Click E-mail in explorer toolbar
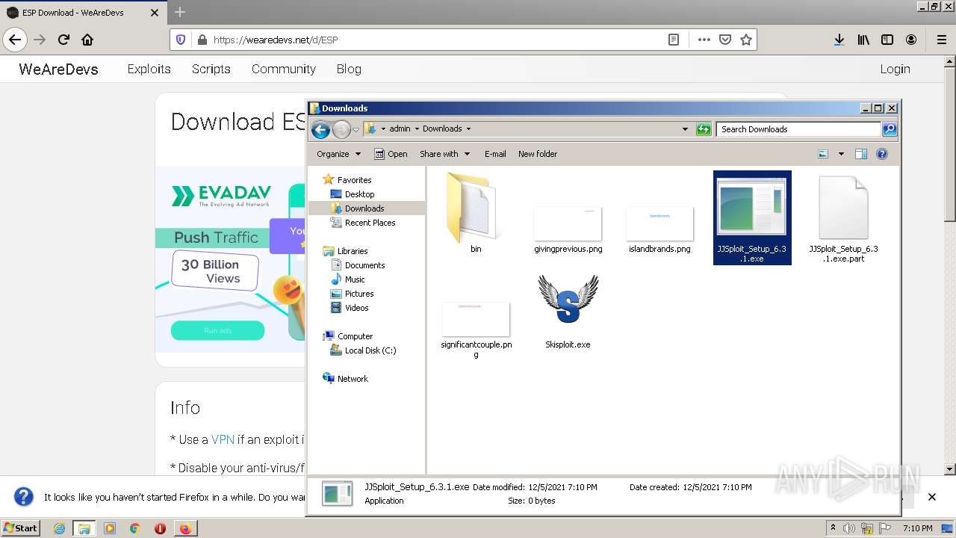956x538 pixels. [495, 154]
